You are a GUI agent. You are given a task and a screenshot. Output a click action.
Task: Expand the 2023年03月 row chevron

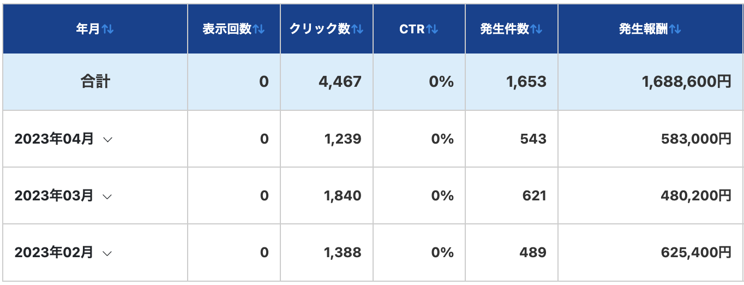(107, 196)
